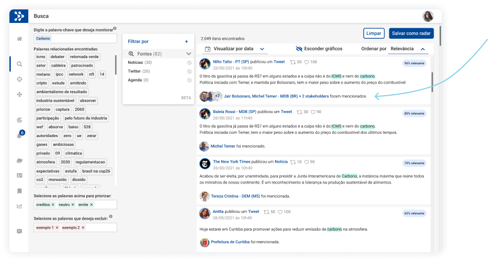Open the bookmark sidebar icon

tap(19, 191)
